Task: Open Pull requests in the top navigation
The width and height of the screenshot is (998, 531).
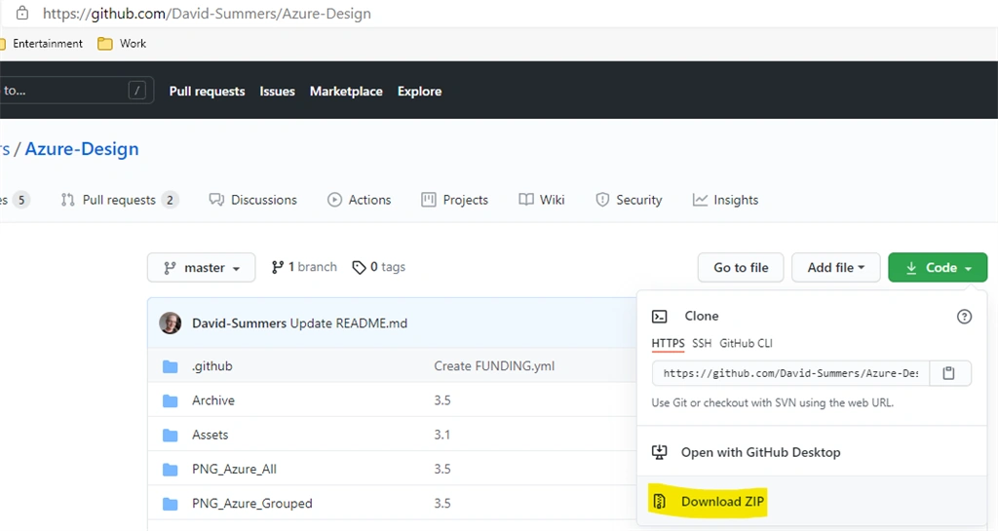Action: (207, 91)
